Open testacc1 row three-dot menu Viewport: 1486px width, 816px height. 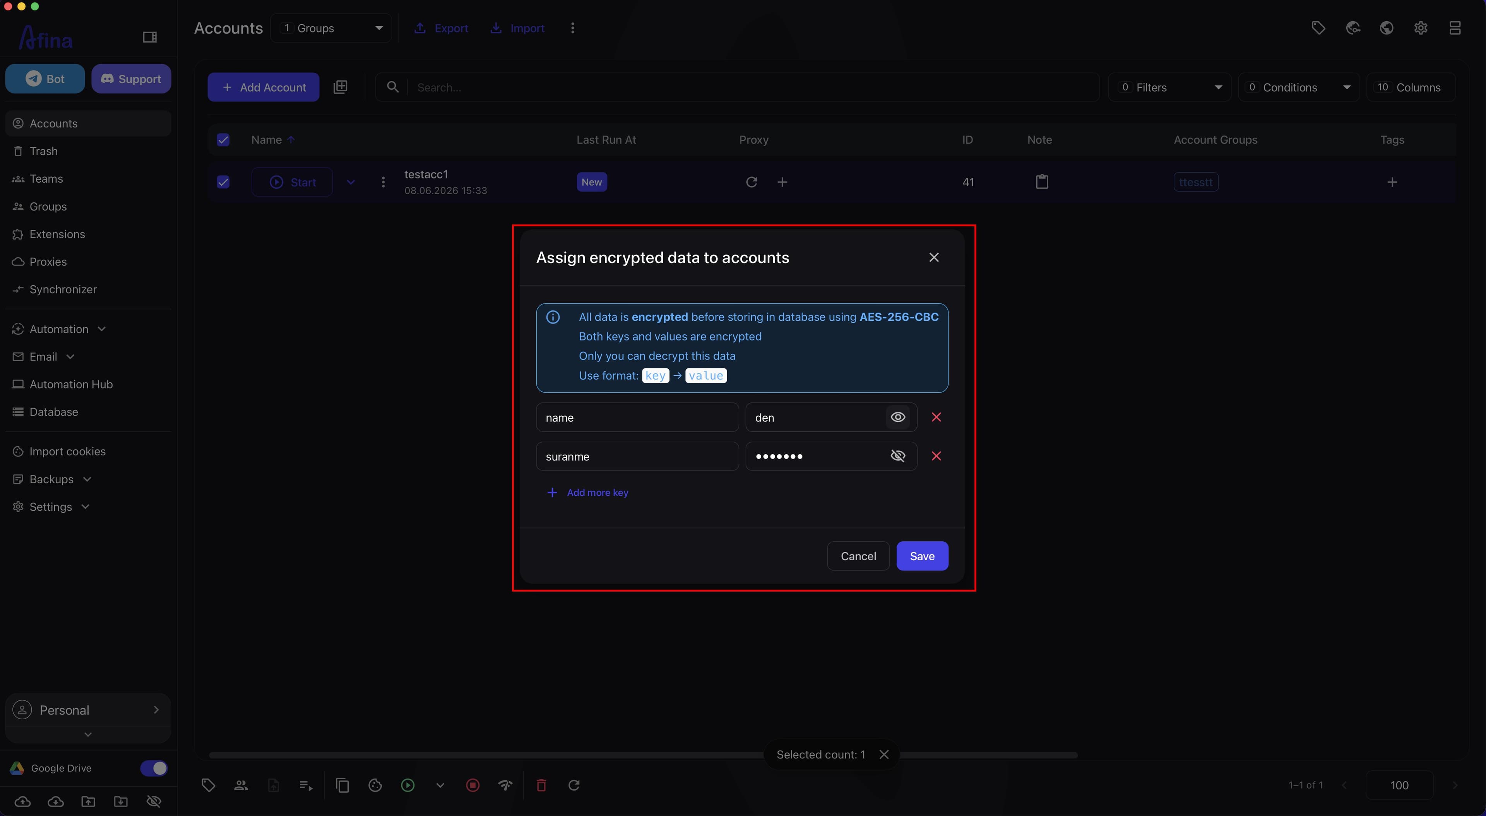[383, 182]
